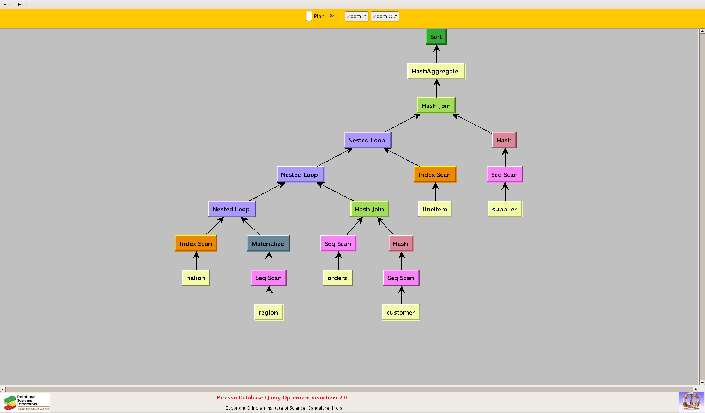Click the Indian Institute of Science emblem
Screen dimensions: 705x413
click(691, 401)
